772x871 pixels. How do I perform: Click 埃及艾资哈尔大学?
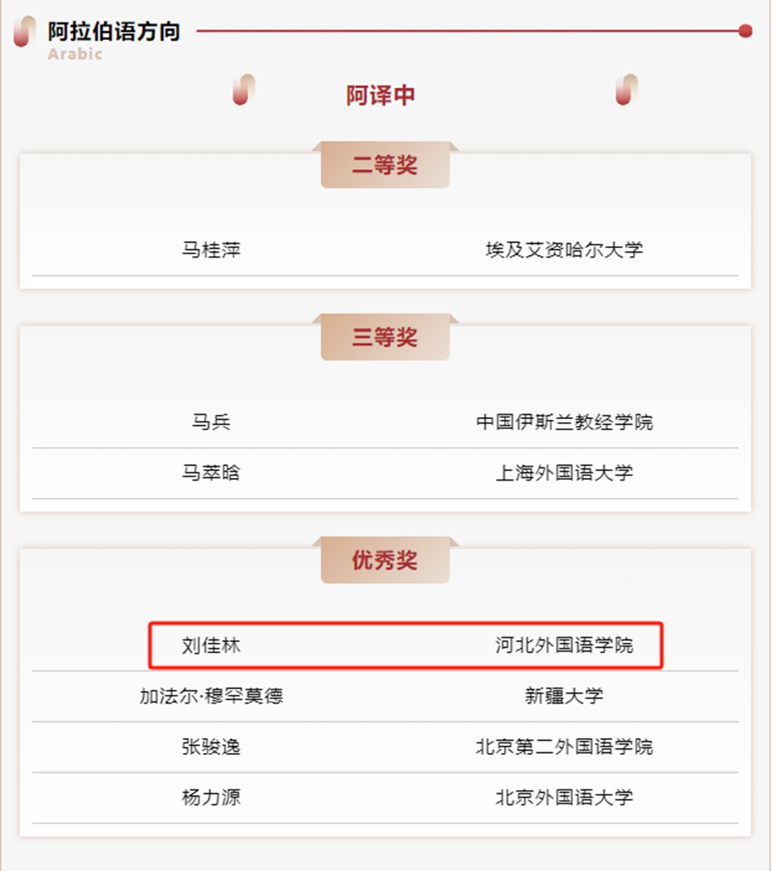click(565, 250)
